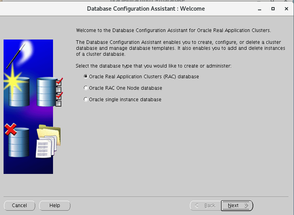The width and height of the screenshot is (294, 215).
Task: Close the Database Configuration Assistant window
Action: tap(286, 9)
